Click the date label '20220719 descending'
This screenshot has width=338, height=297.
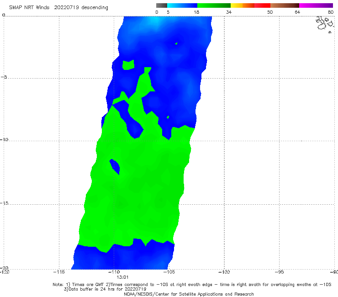(81, 7)
